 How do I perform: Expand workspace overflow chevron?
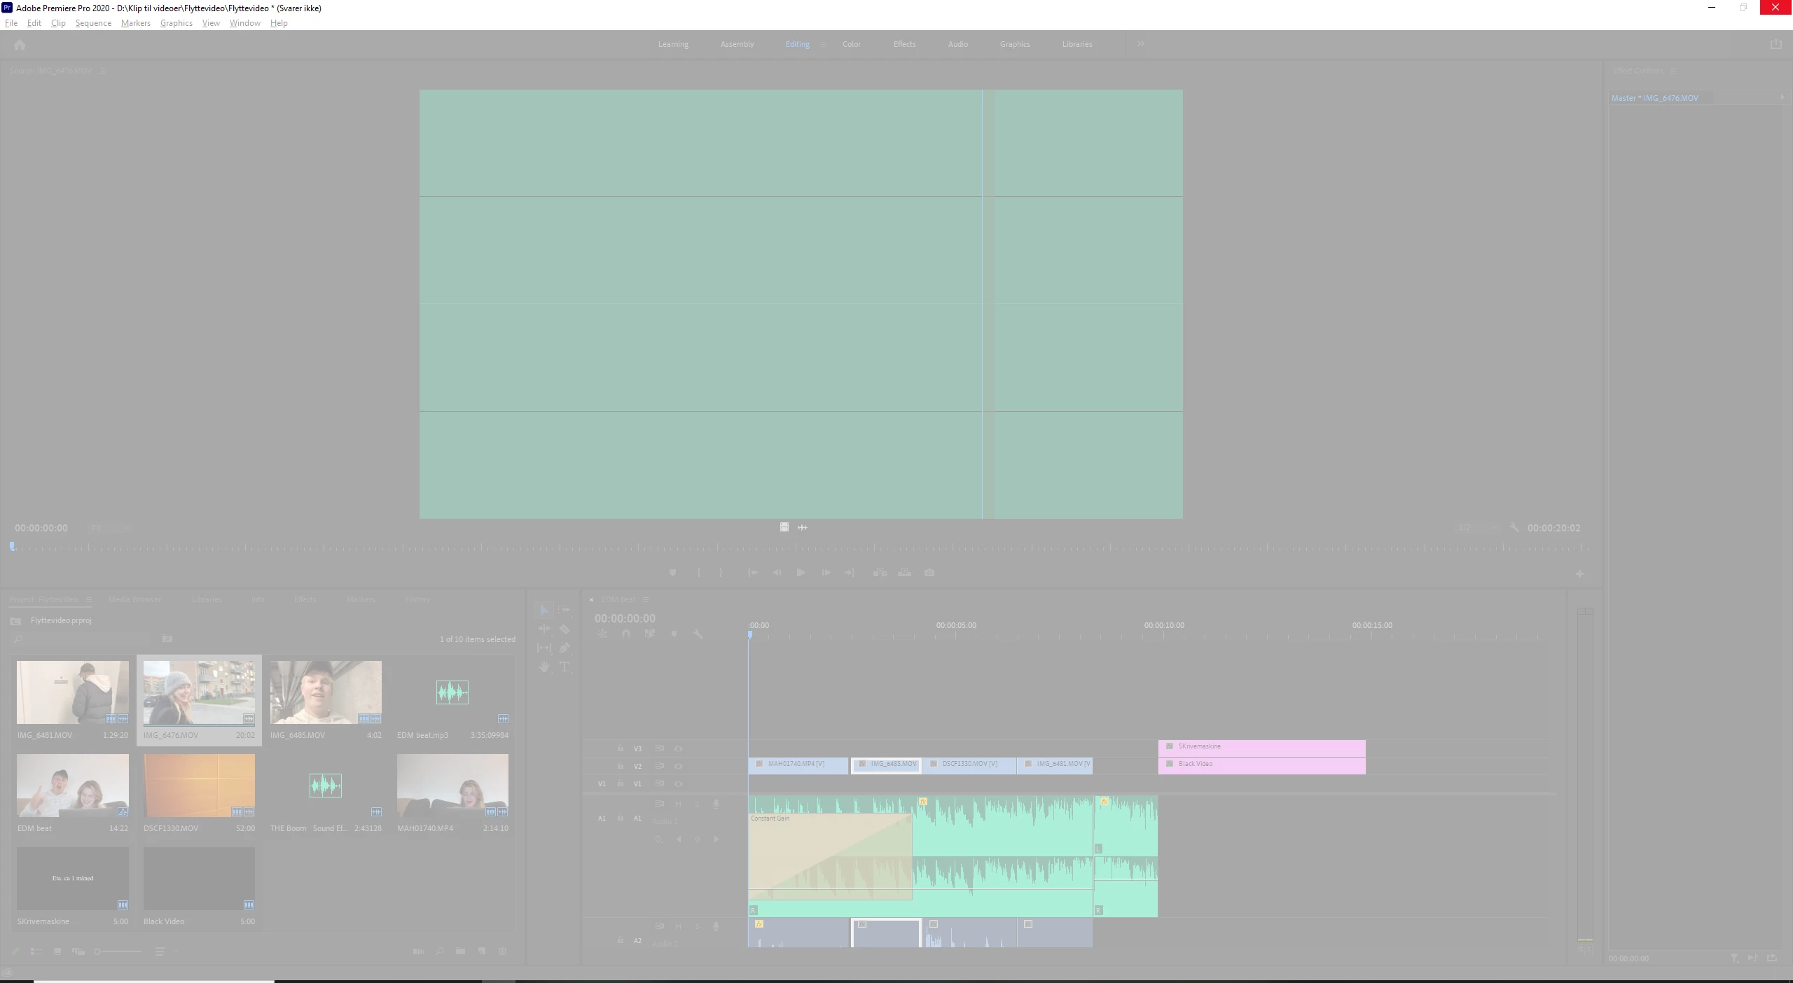coord(1141,43)
